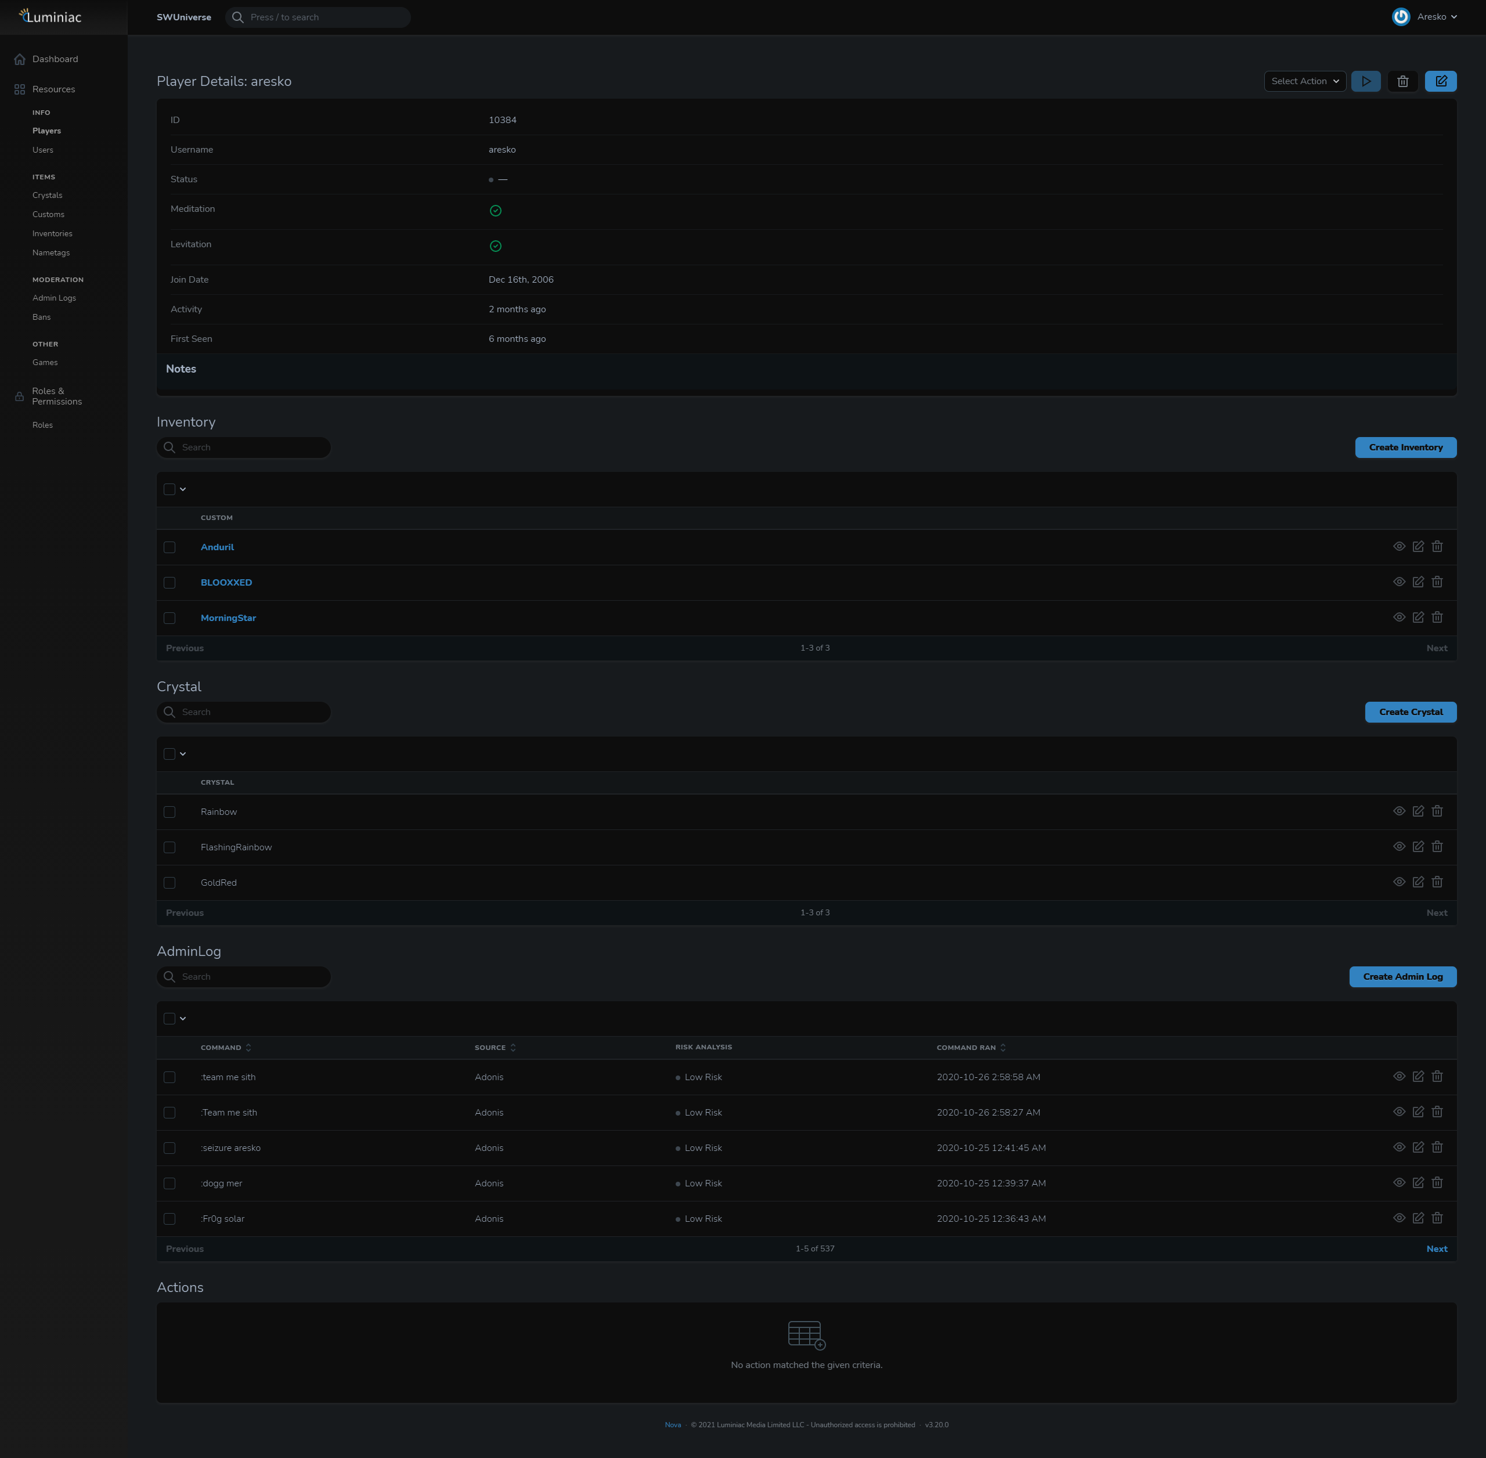The width and height of the screenshot is (1486, 1458).
Task: Delete the GoldRed crystal with its trash icon
Action: click(x=1438, y=882)
